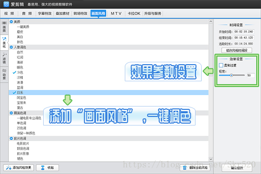261x174 pixels.
Task: Open the 画面 side tab
Action: [4, 27]
